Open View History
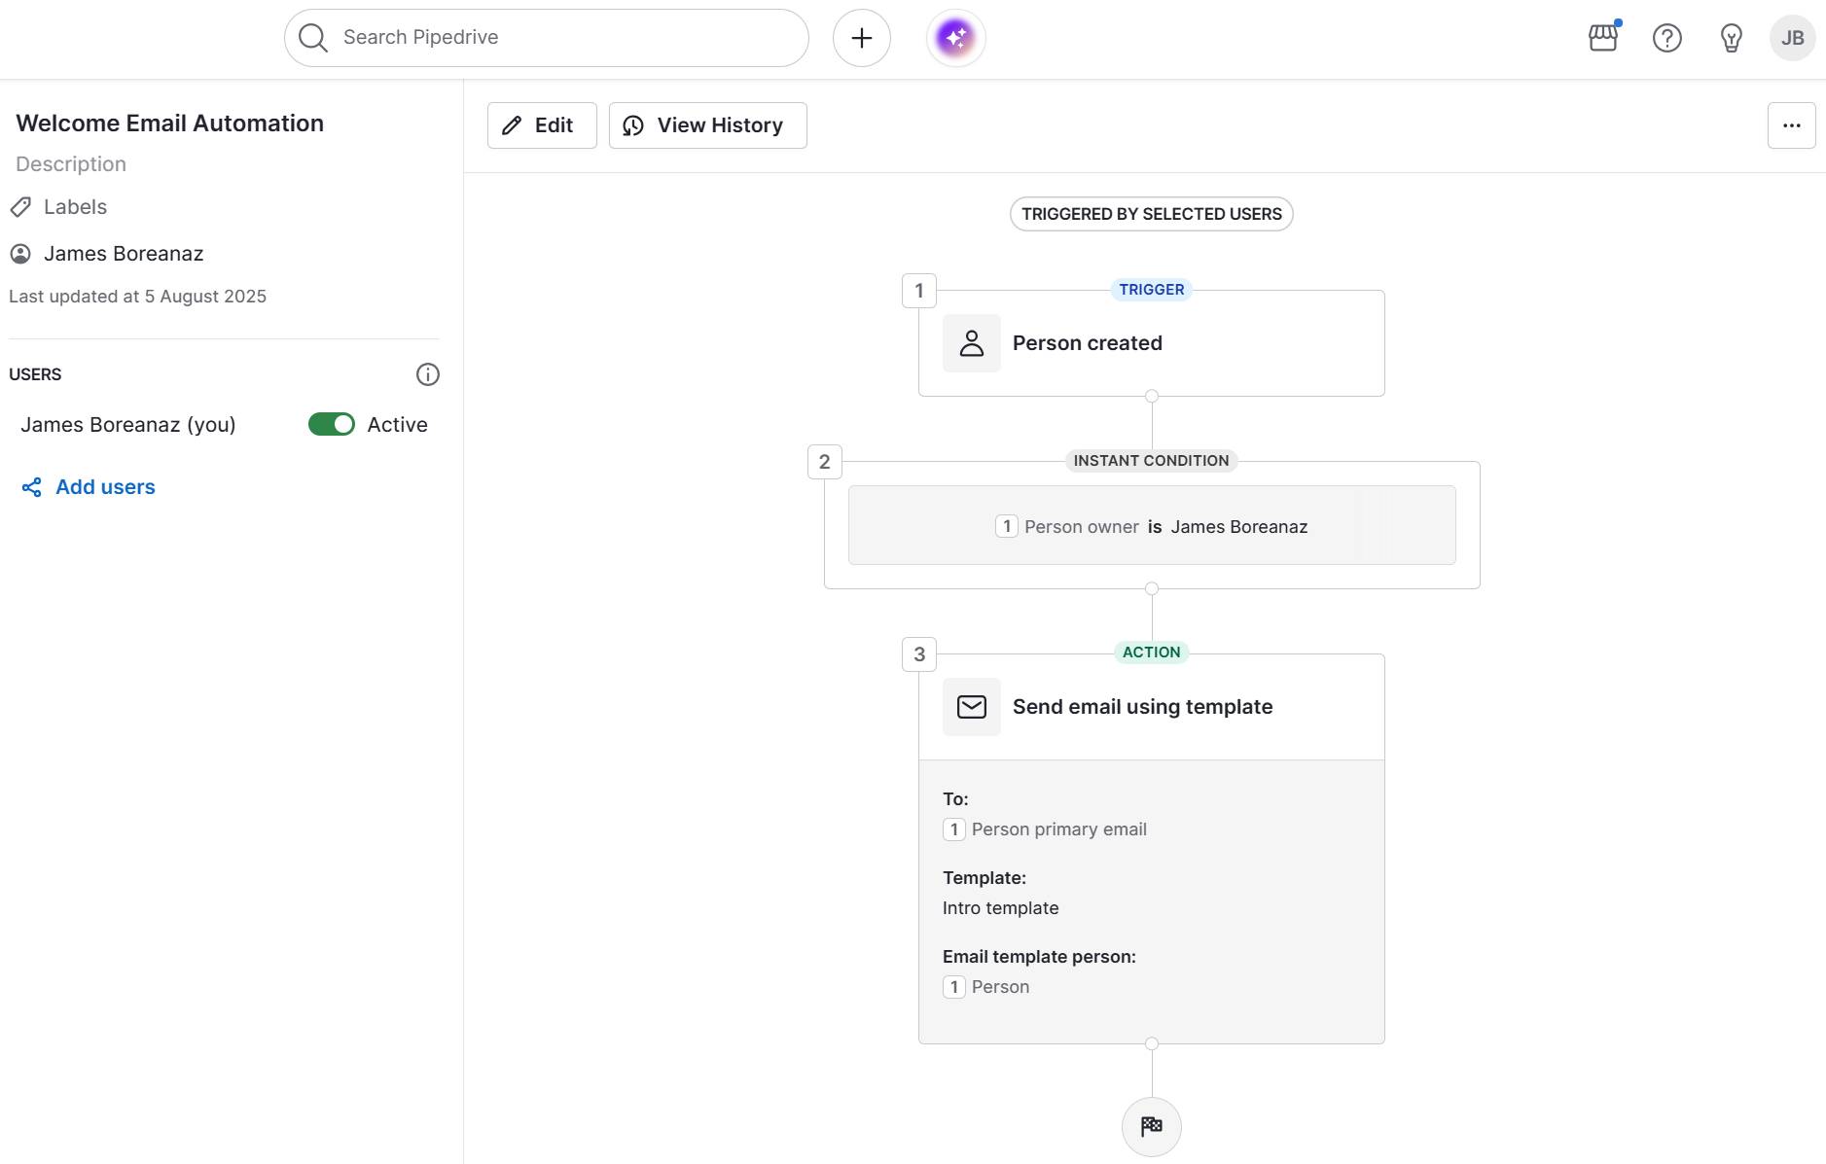 [x=708, y=125]
